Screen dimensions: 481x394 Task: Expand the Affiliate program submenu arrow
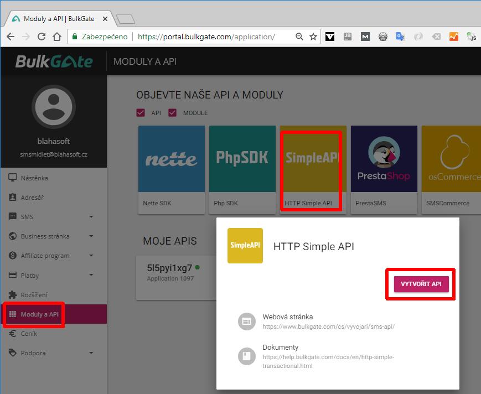pyautogui.click(x=91, y=256)
